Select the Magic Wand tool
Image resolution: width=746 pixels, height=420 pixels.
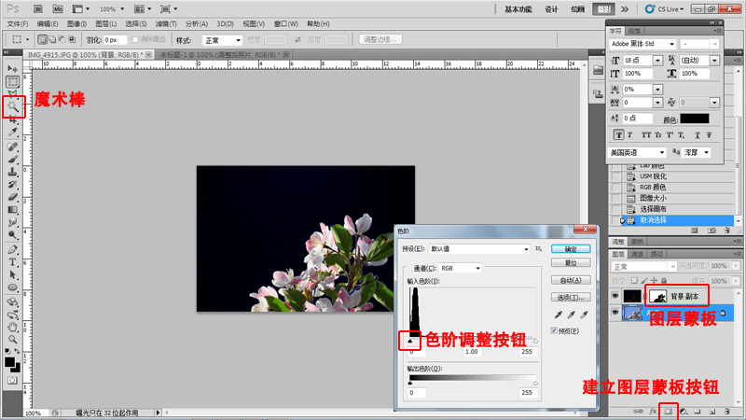tap(13, 107)
